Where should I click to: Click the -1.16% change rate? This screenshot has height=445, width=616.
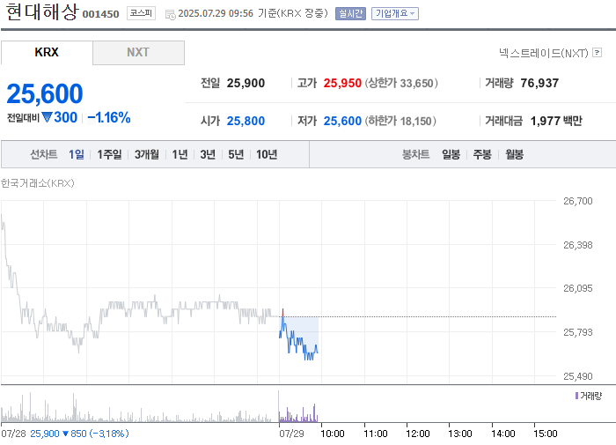(109, 117)
